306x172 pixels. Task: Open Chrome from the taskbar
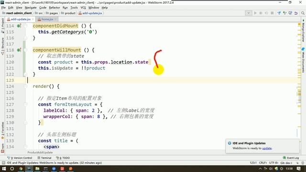(x=21, y=169)
